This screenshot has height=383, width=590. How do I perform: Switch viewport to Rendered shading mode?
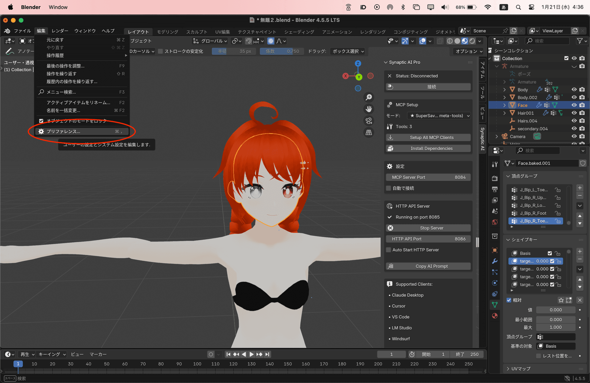coord(472,41)
